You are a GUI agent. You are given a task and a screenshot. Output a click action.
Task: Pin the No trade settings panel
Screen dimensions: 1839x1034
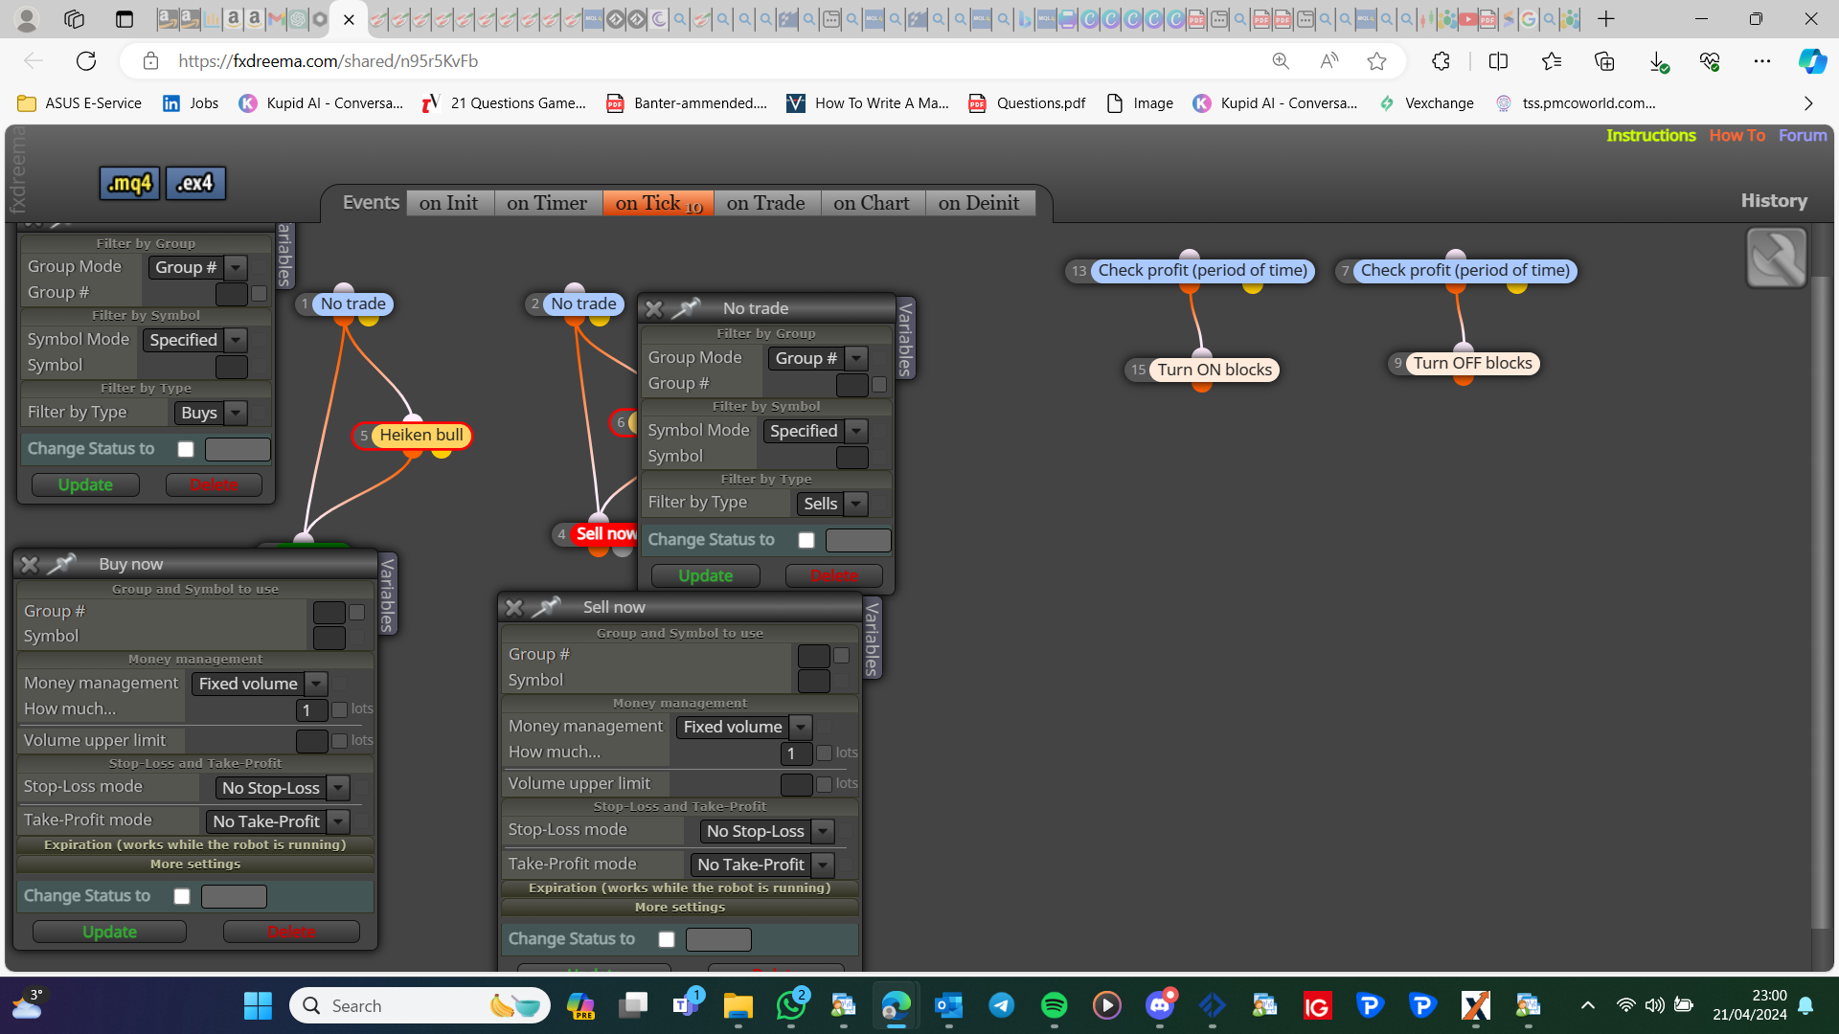[686, 308]
